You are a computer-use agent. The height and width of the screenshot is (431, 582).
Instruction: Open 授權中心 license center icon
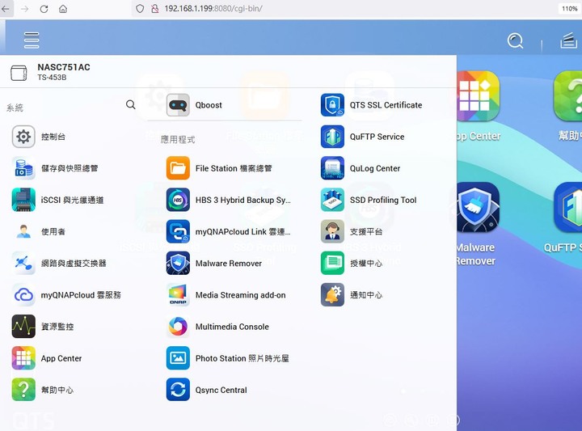click(x=332, y=263)
